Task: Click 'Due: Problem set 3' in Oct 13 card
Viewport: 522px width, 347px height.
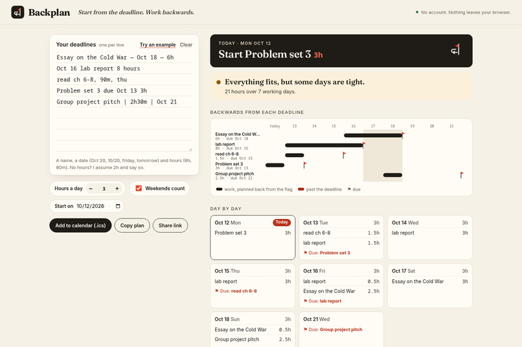Action: point(327,253)
